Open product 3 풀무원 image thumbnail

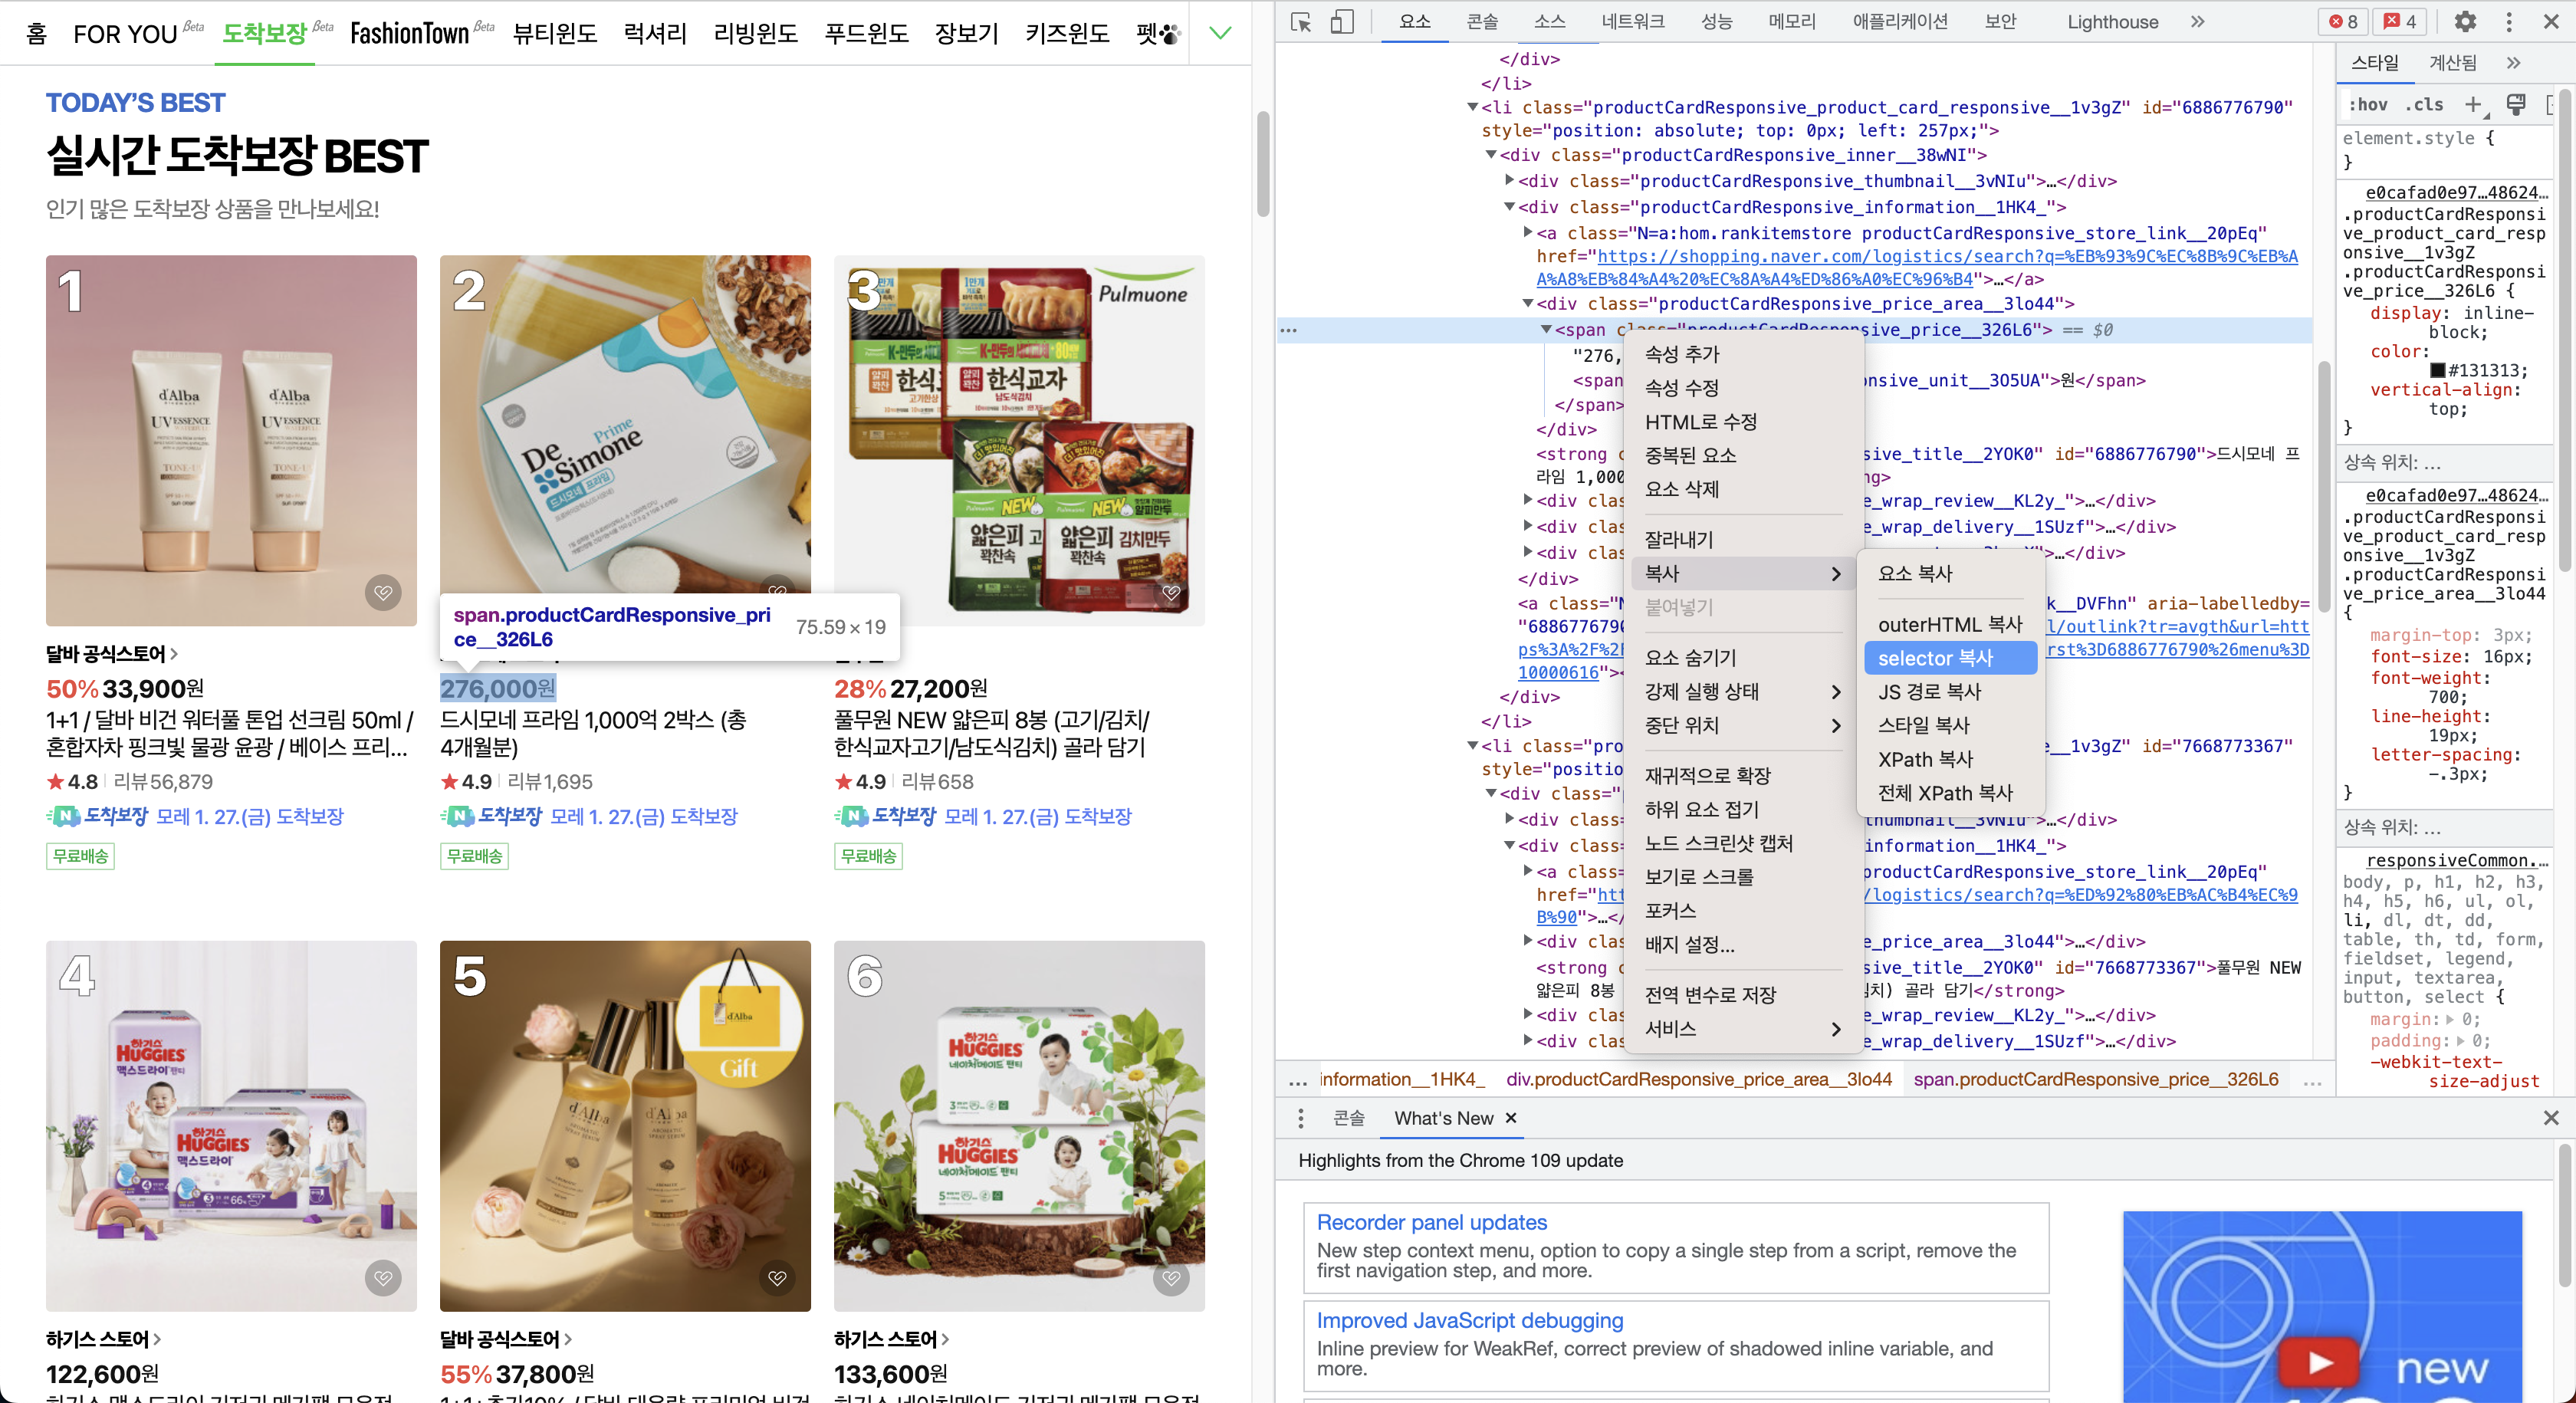(1019, 440)
